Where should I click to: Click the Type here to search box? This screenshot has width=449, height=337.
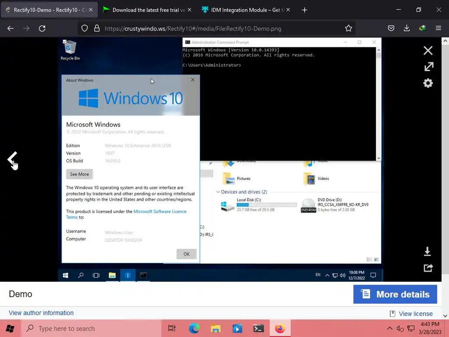91,328
